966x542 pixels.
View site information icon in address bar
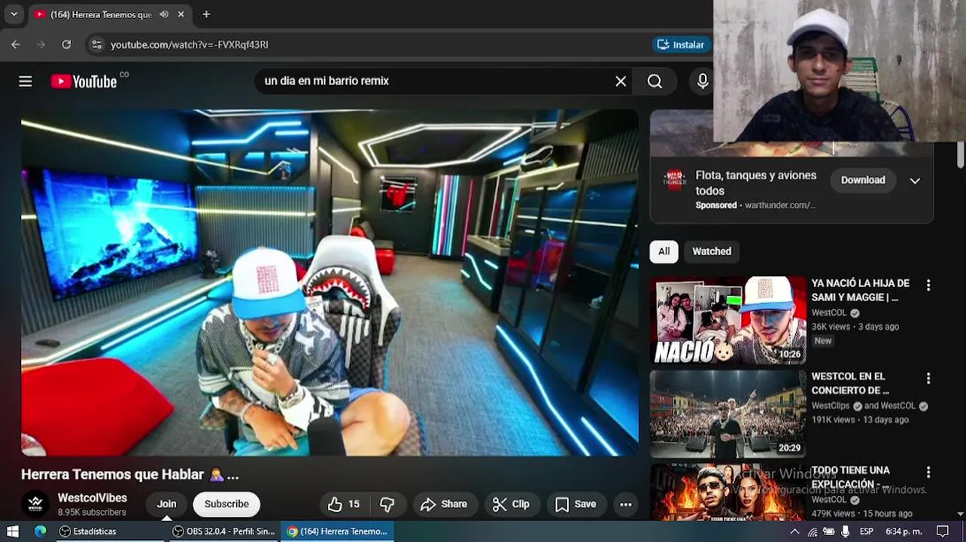(x=96, y=44)
